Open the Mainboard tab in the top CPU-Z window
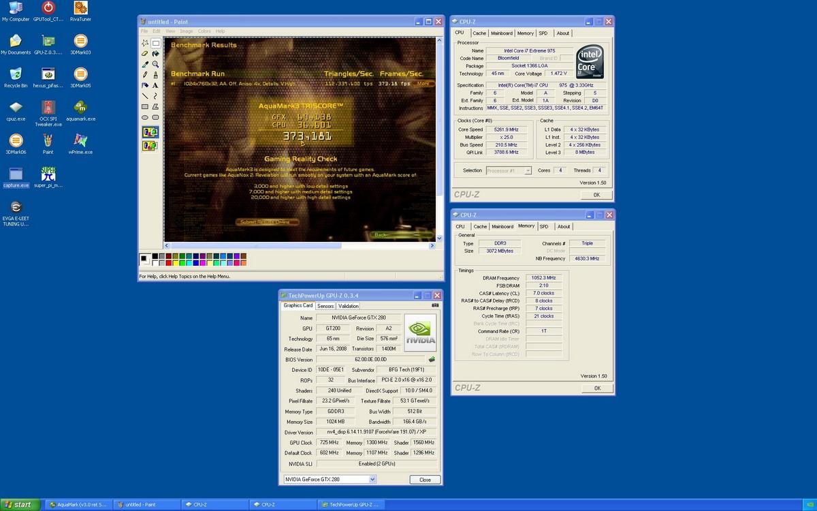The width and height of the screenshot is (817, 511). [502, 33]
